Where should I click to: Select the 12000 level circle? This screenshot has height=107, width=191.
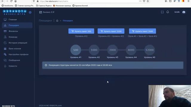pos(150,50)
